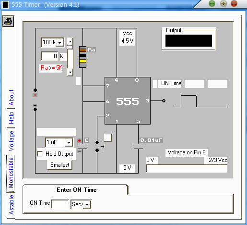Click the minus supply terminal

pyautogui.click(x=35, y=105)
